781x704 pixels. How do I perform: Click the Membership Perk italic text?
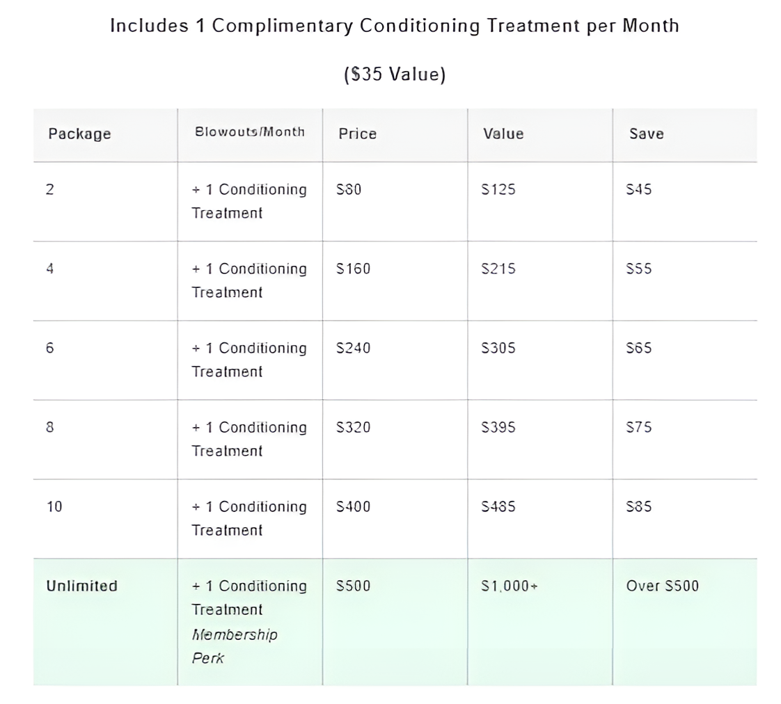pos(235,646)
